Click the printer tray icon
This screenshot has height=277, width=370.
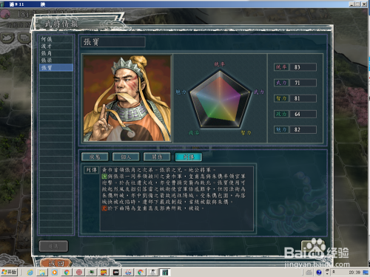(x=309, y=273)
